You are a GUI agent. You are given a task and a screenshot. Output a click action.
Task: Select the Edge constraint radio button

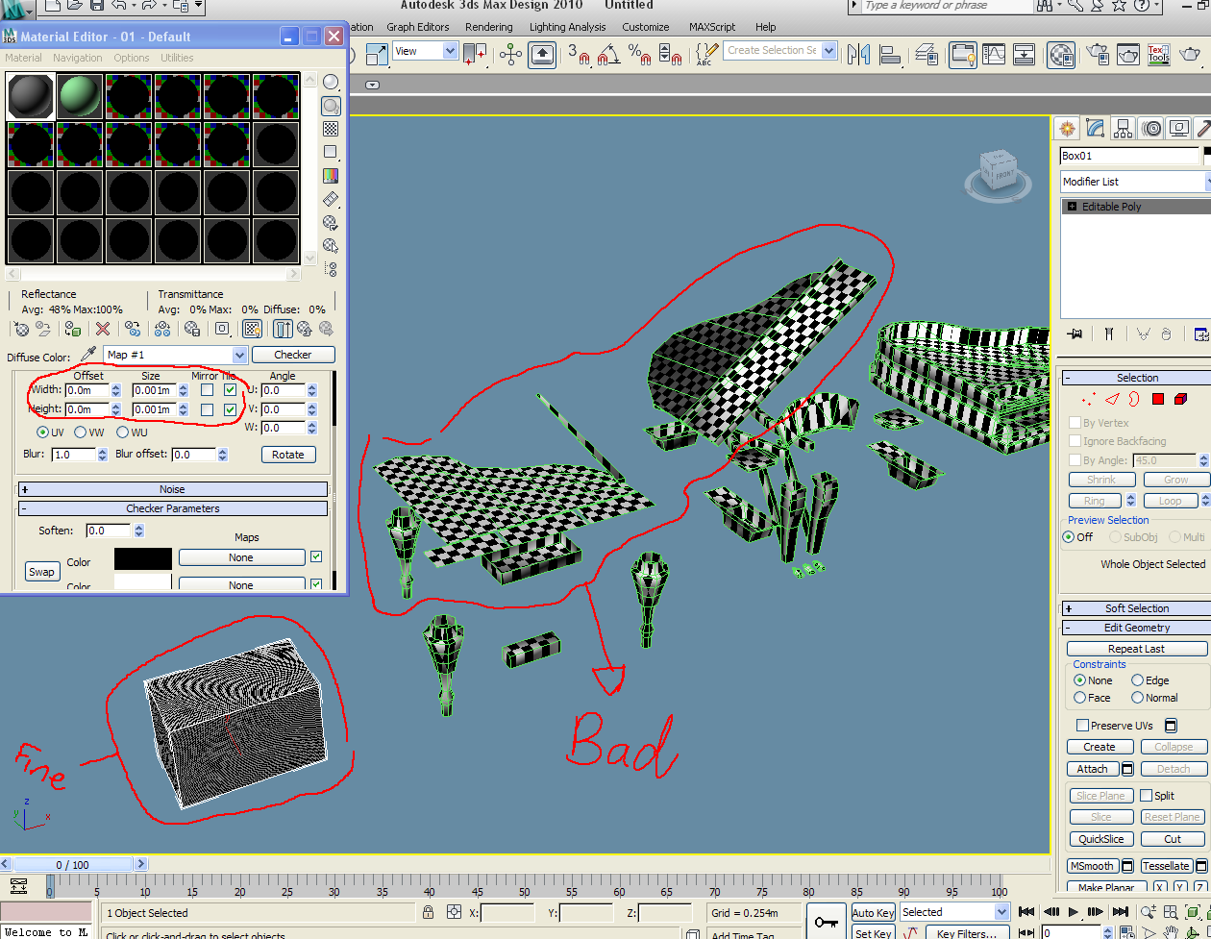(1137, 680)
